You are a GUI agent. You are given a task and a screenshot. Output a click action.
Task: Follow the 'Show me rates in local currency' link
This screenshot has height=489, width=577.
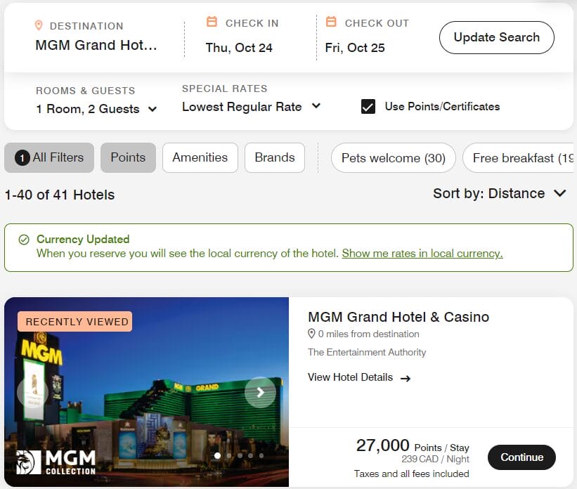(x=422, y=254)
